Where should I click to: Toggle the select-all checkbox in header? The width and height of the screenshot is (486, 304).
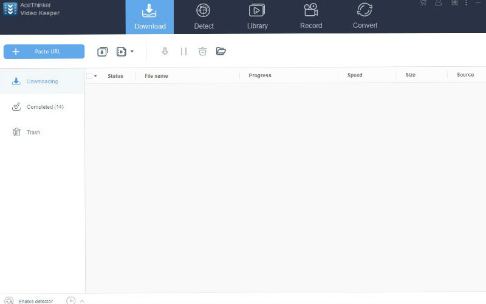[89, 76]
